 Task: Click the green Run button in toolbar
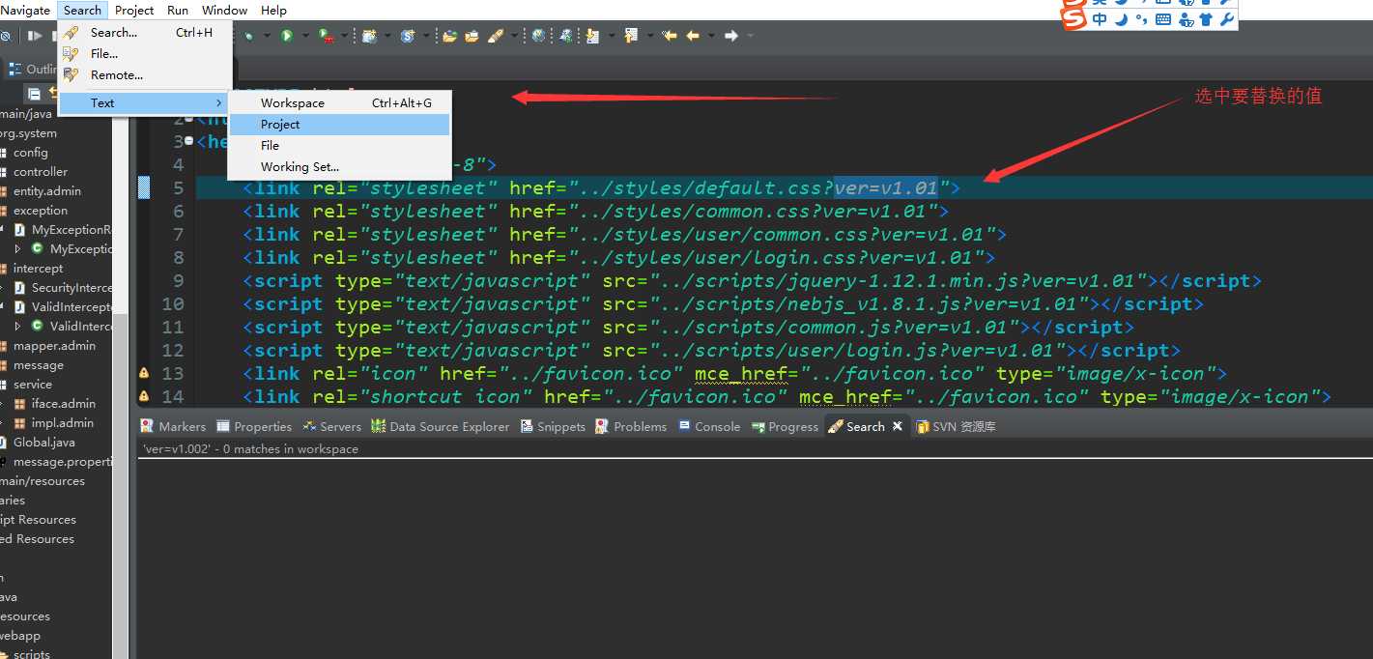coord(286,36)
